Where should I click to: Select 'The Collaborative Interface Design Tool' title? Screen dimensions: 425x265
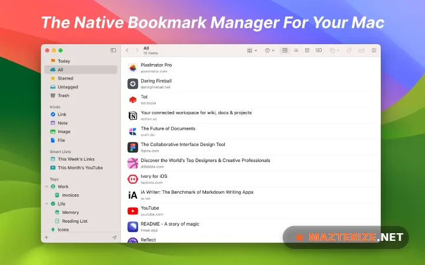click(182, 144)
